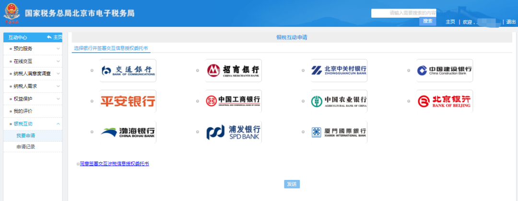Open the 在线交互 sidebar item

point(33,61)
